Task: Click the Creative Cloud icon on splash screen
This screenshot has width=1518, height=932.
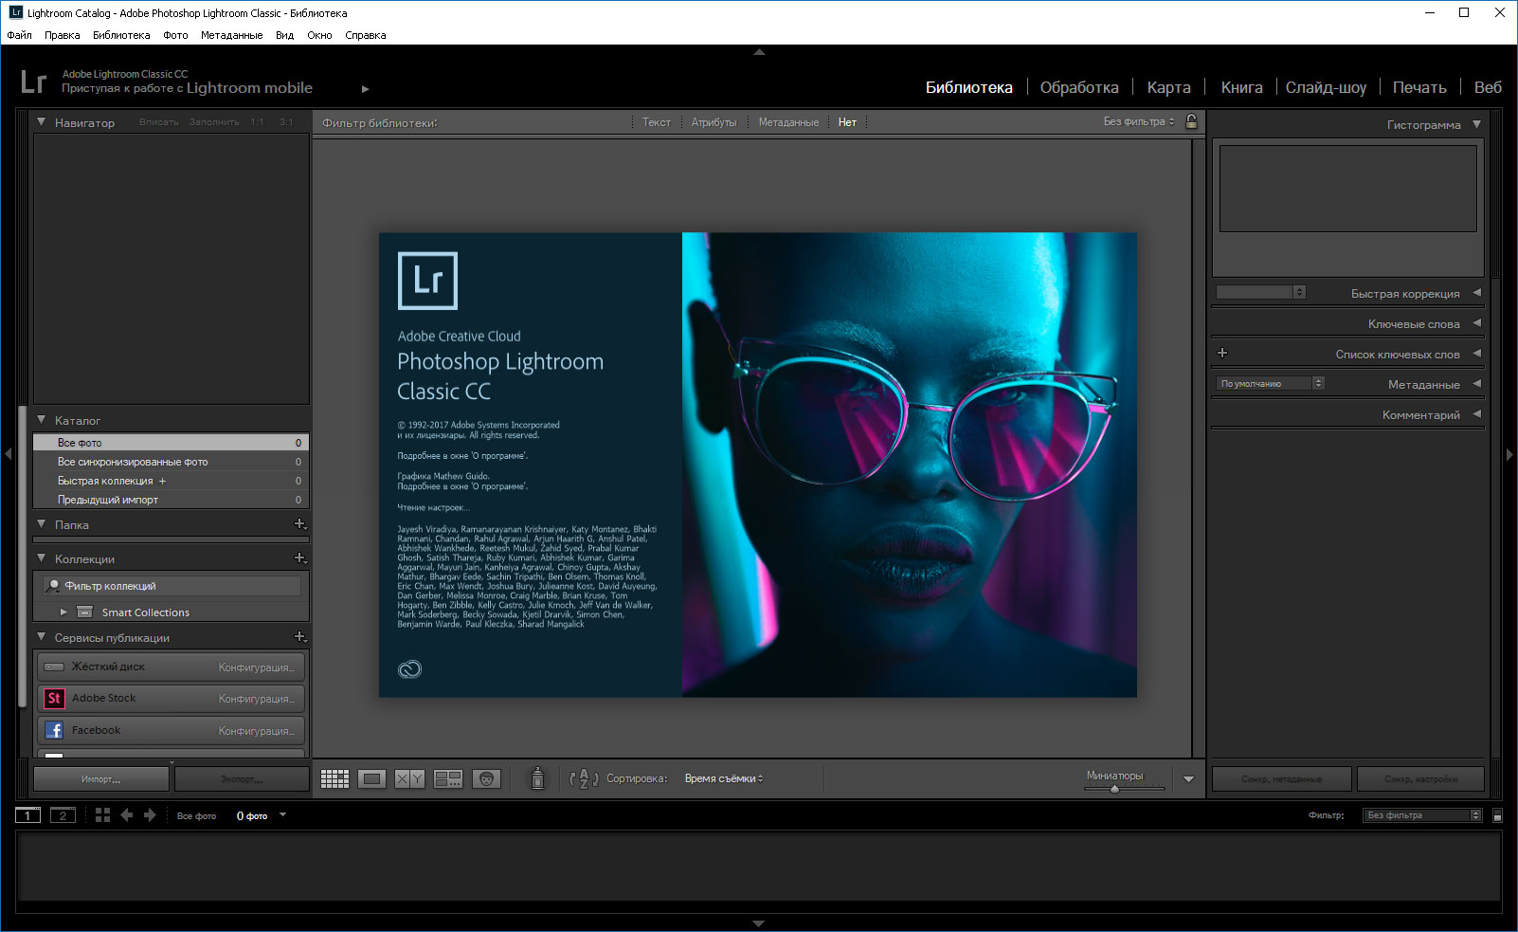Action: pos(409,669)
